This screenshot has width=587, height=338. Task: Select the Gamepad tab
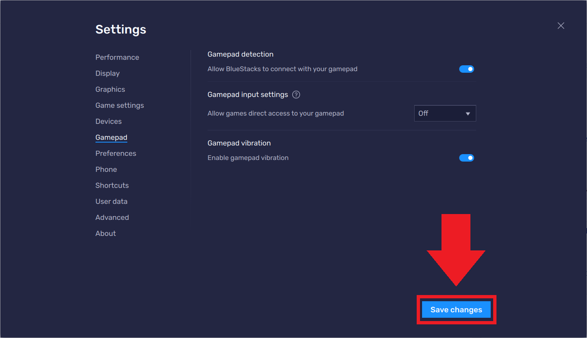(111, 138)
